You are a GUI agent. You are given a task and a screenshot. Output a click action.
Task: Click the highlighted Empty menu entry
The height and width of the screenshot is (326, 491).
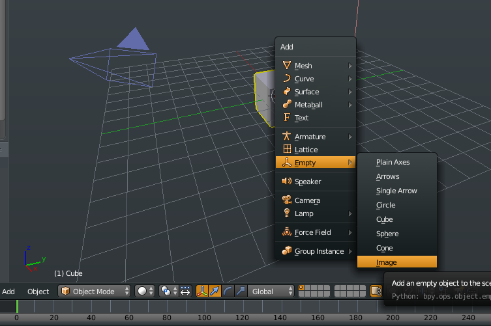[x=316, y=163]
